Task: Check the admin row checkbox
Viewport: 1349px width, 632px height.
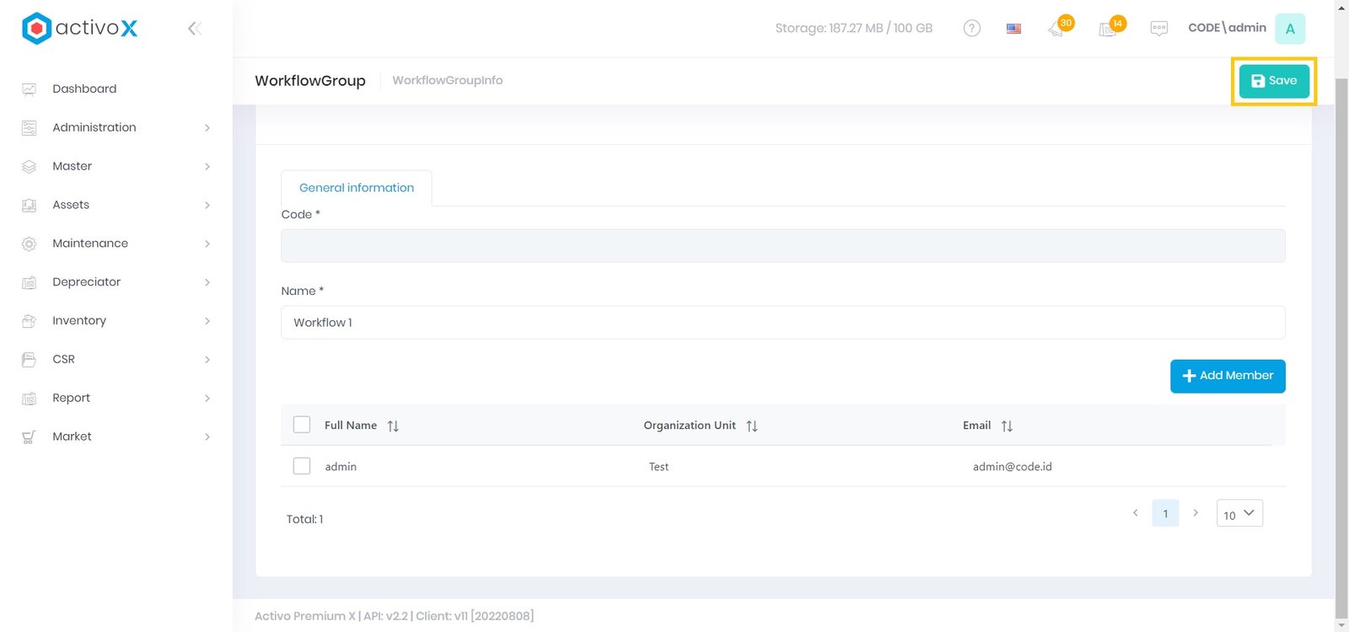Action: point(302,466)
